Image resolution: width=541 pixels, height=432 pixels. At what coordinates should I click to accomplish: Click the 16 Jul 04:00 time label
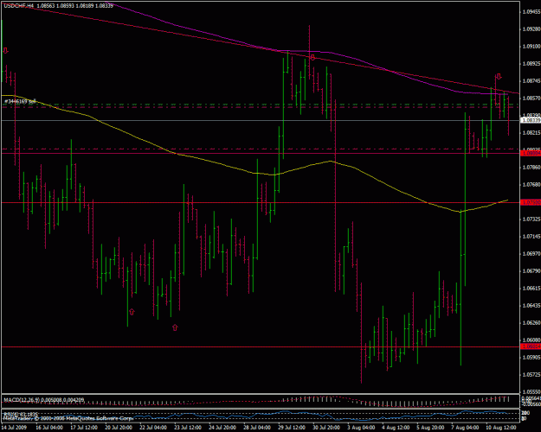point(49,428)
